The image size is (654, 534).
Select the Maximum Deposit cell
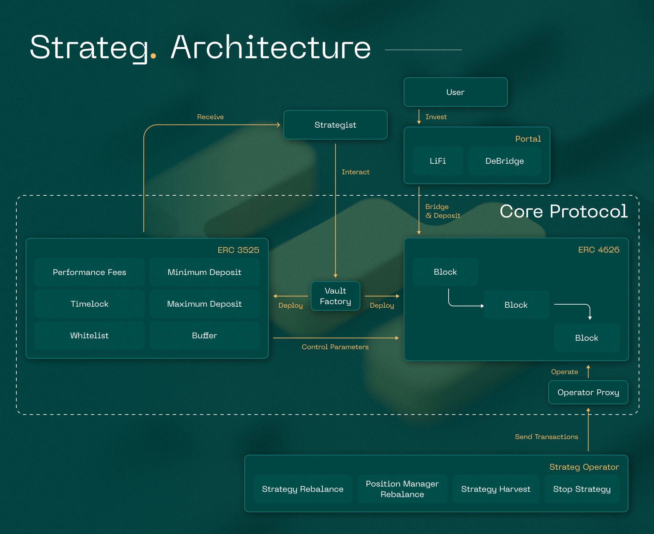tap(204, 304)
